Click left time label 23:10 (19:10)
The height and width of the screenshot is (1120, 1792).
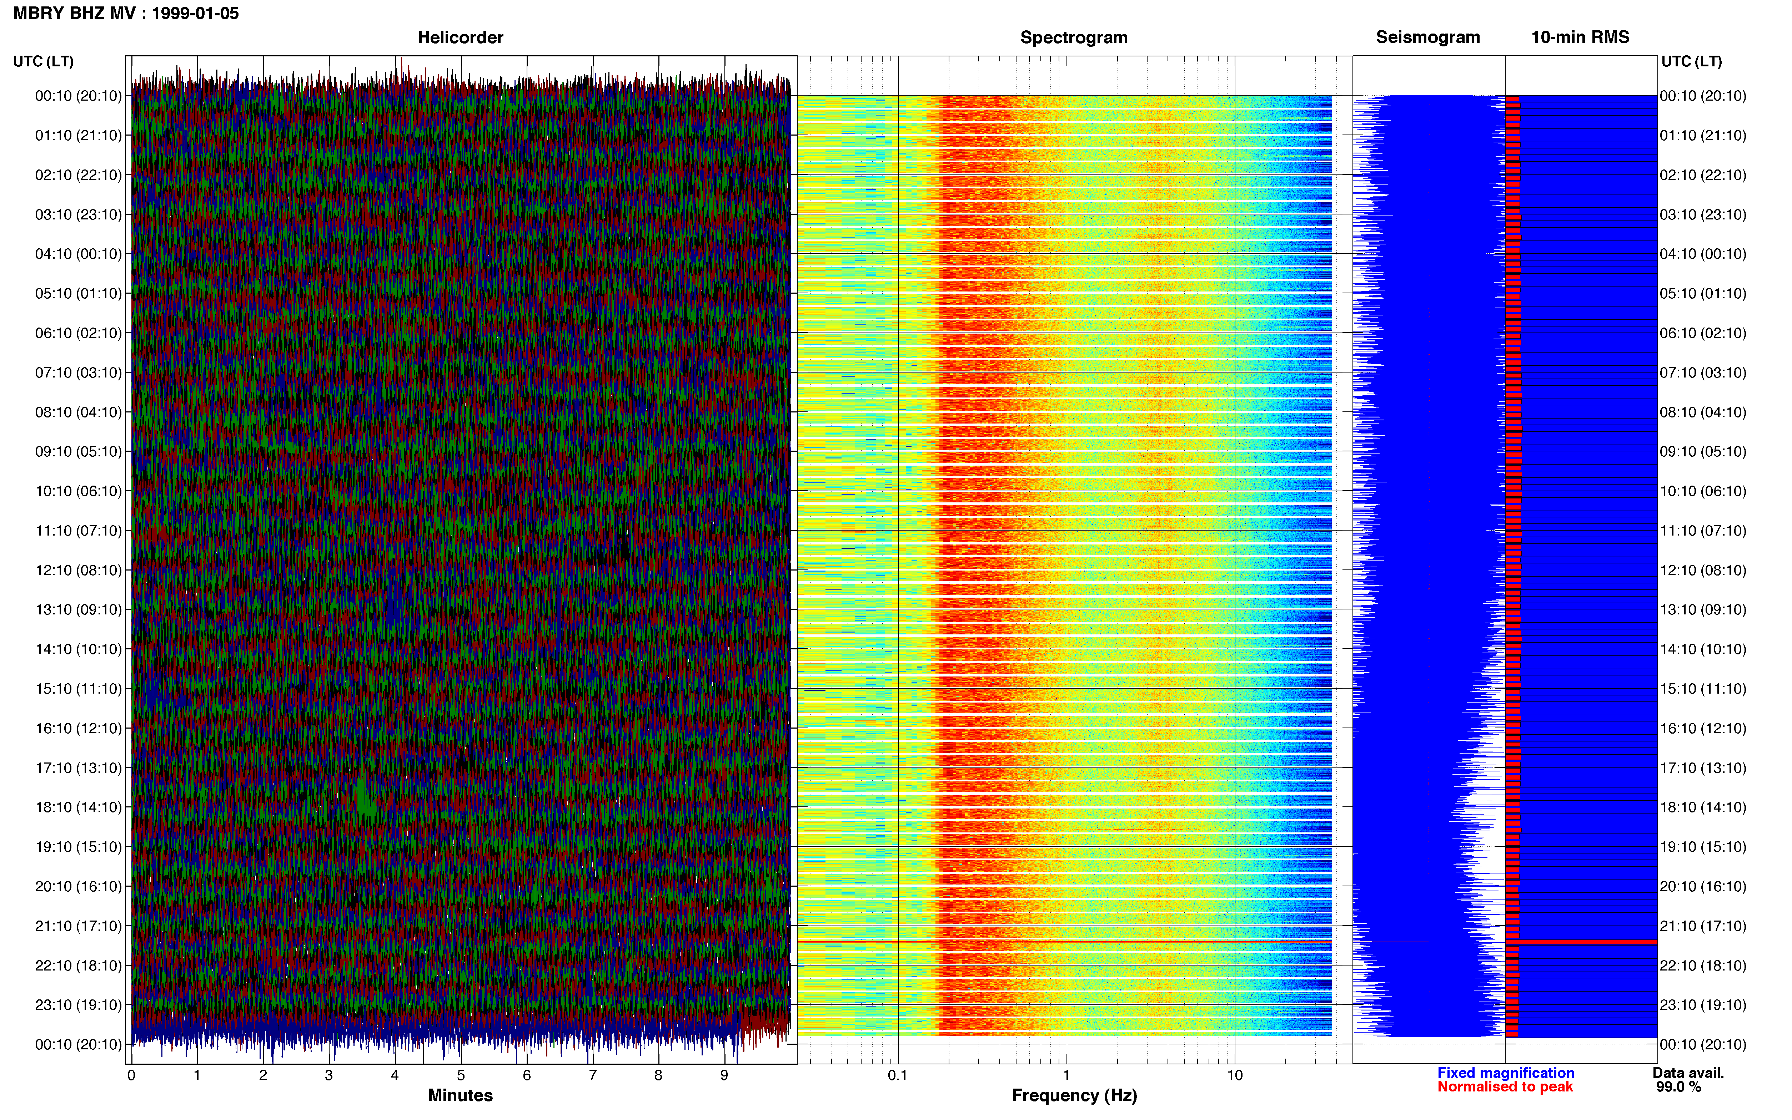(79, 1005)
